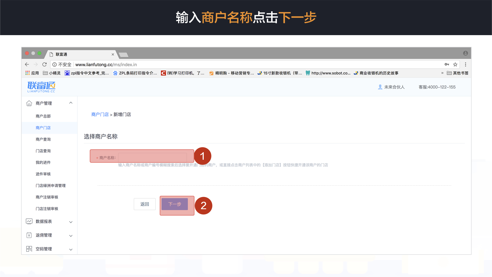Viewport: 492px width, 277px height.
Task: Select the 联富通 browser tab
Action: tap(81, 54)
